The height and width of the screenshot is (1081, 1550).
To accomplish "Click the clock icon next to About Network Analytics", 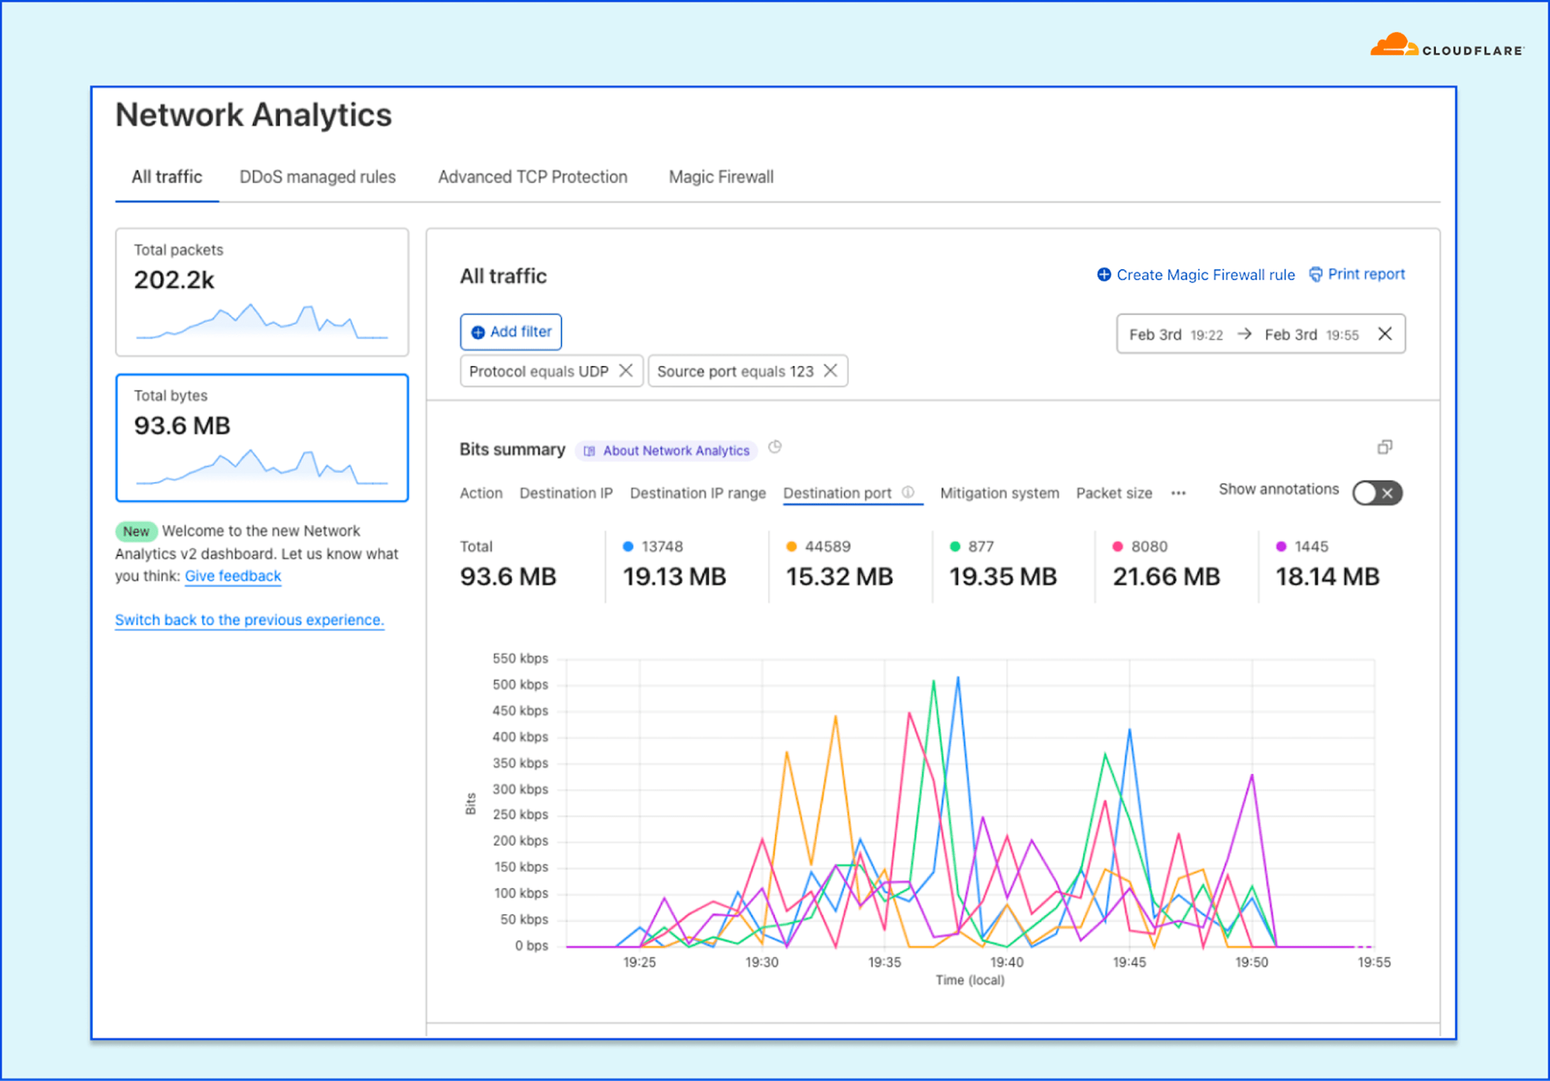I will click(775, 447).
